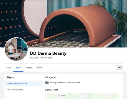Screen dimensions: 127x99
Task: Click the Categories heading
Action: 51,77
